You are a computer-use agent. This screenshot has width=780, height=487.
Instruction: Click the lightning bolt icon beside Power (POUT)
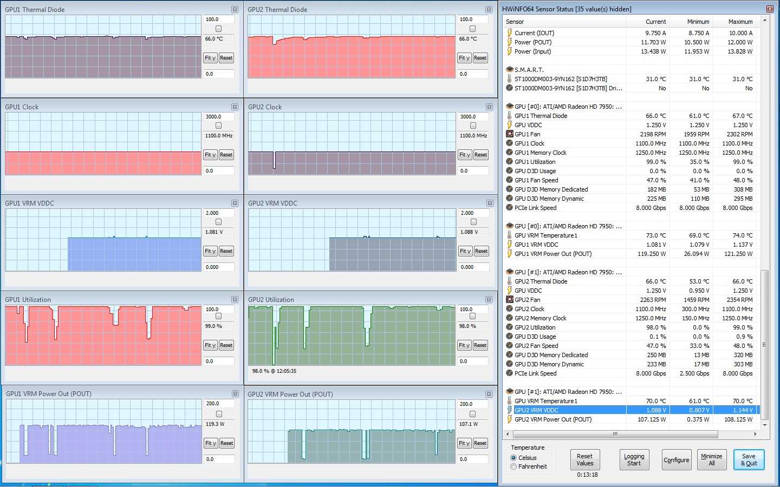[x=509, y=42]
